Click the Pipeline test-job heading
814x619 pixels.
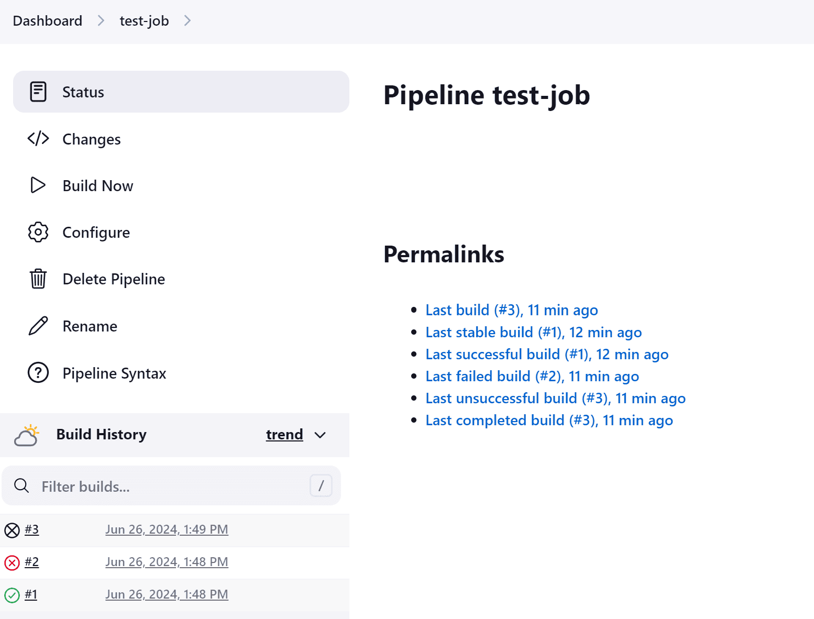point(487,96)
